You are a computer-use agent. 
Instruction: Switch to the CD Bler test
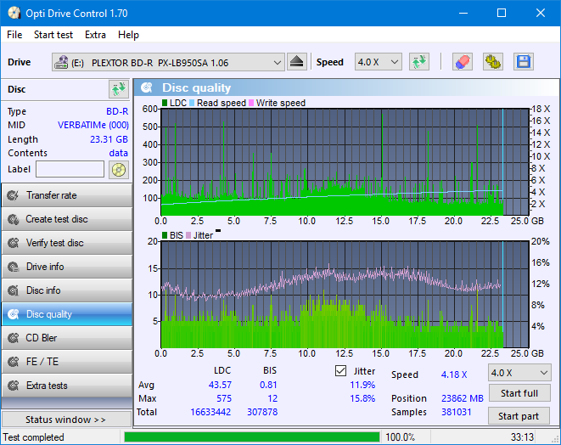pos(67,338)
